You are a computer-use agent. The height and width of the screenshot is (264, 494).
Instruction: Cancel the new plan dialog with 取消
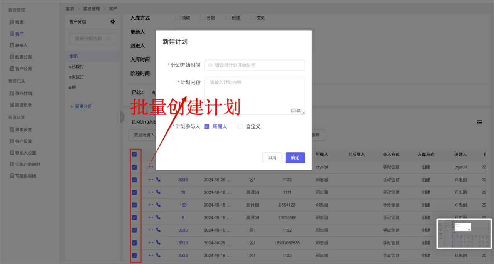tap(272, 158)
